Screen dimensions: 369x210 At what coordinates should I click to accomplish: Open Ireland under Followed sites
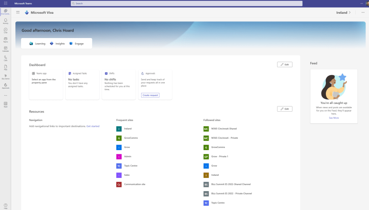(215, 175)
